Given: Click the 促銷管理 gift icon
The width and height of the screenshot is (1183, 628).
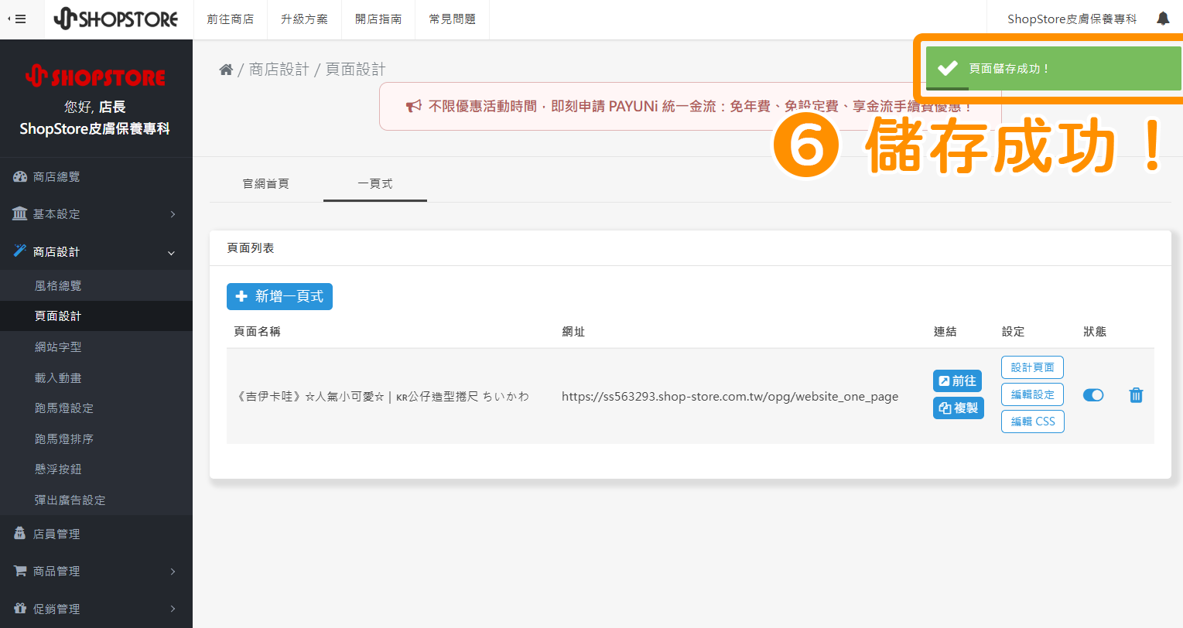Looking at the screenshot, I should 20,609.
